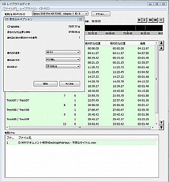Click the 02:59.57 length cell
Screen dimensions: 169x182
[143, 63]
